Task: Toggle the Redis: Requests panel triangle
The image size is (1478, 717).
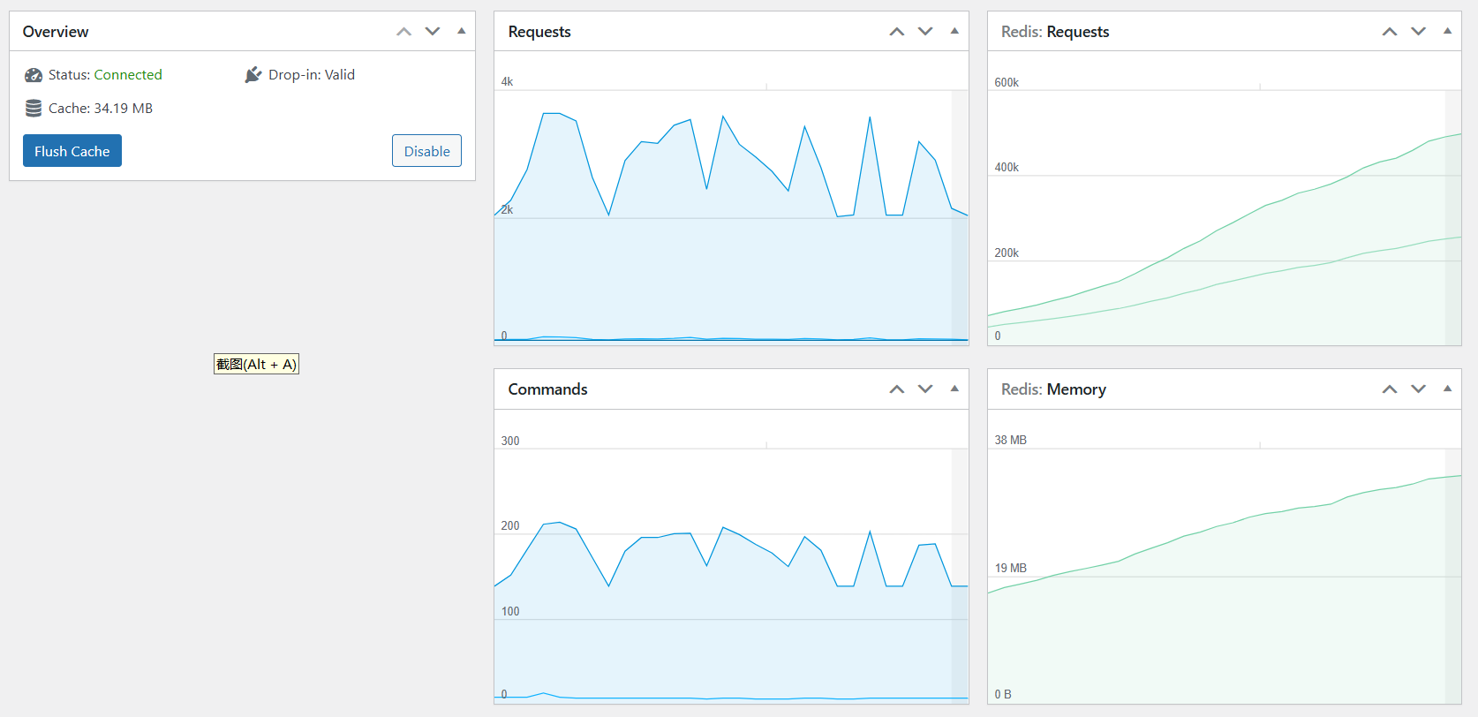Action: coord(1447,31)
